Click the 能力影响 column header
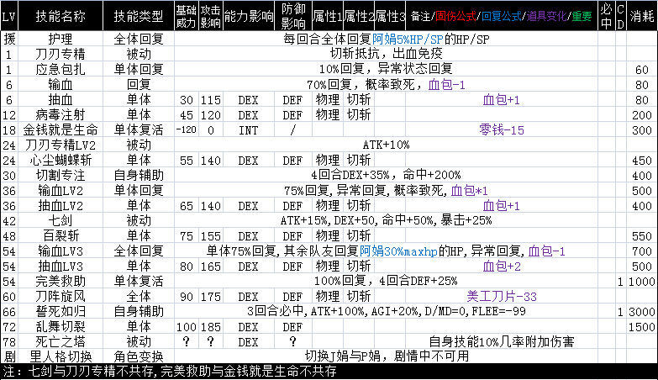 click(249, 16)
